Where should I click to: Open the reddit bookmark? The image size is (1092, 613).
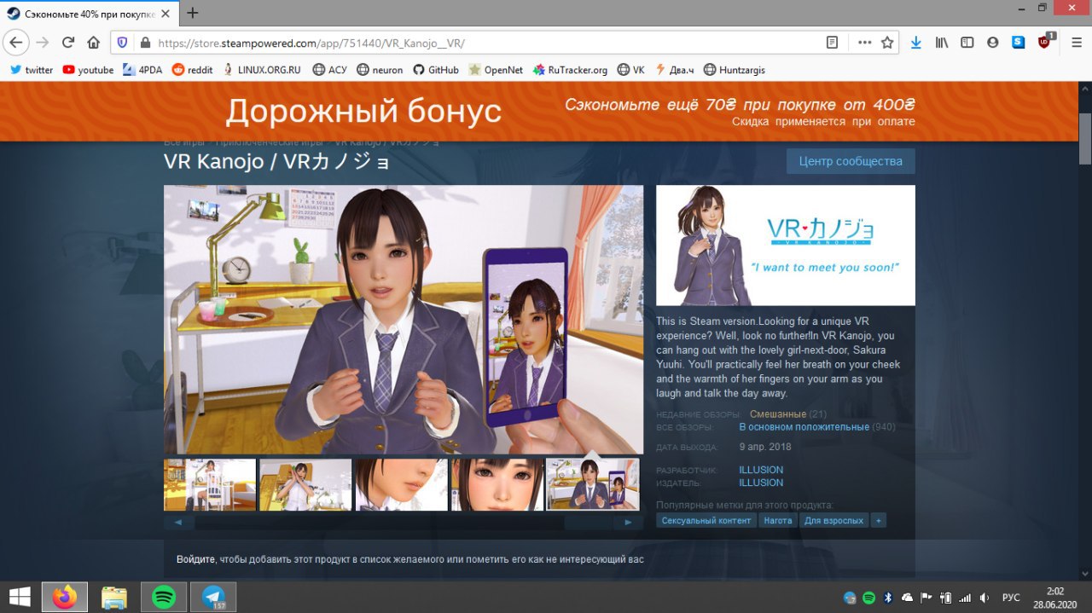click(193, 70)
